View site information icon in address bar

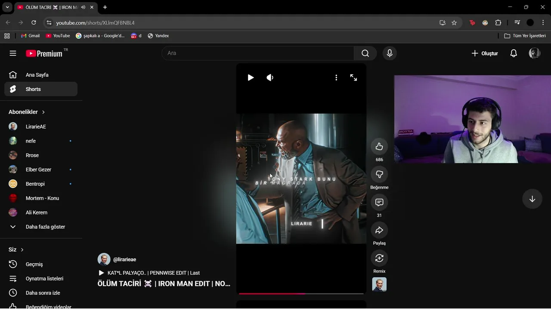[49, 23]
